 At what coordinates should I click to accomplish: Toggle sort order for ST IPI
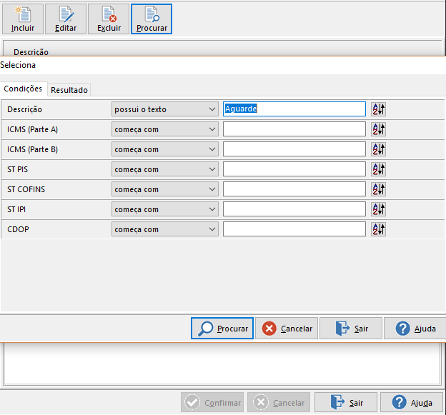click(378, 209)
